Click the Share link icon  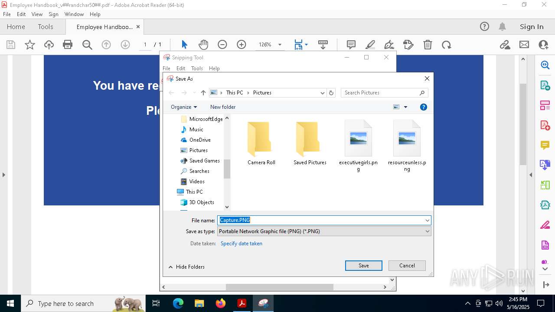point(505,45)
